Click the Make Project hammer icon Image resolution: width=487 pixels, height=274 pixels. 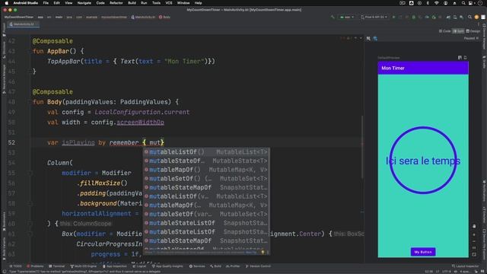[x=333, y=17]
